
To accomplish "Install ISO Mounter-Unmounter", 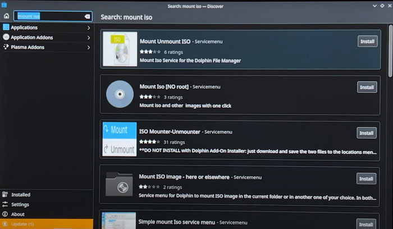I will pos(367,133).
